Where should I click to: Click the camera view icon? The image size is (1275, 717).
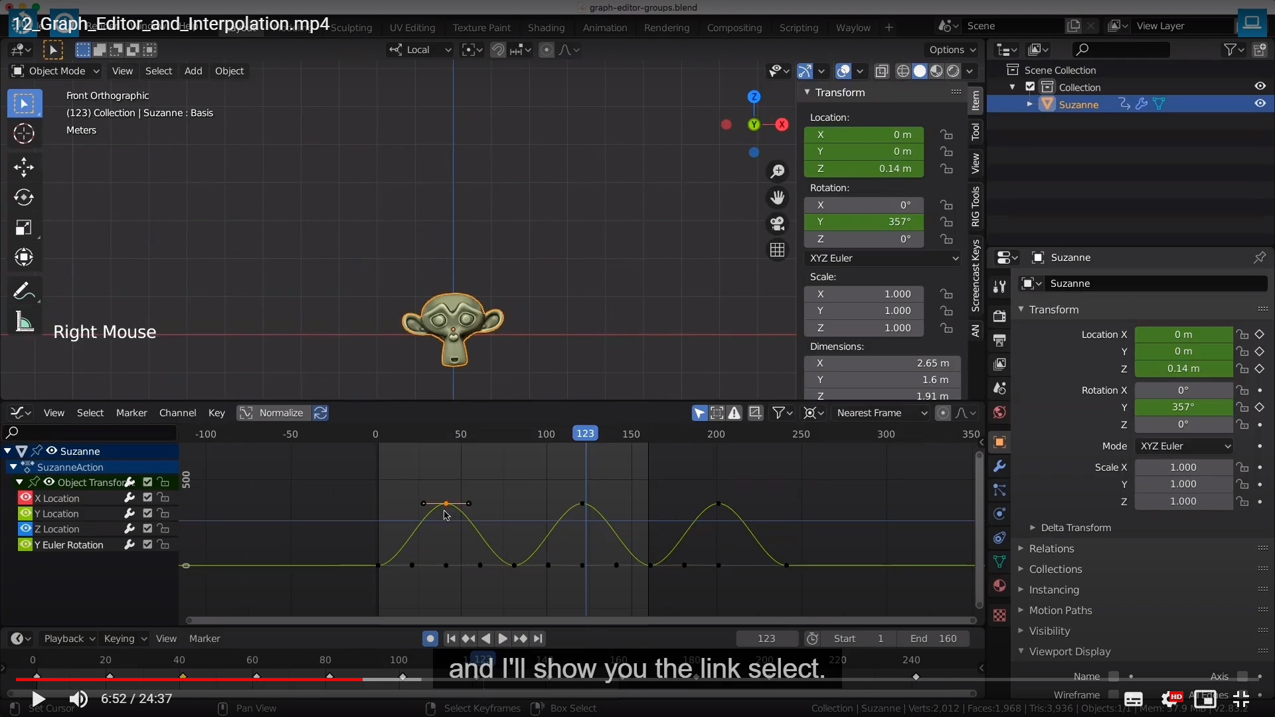point(777,224)
